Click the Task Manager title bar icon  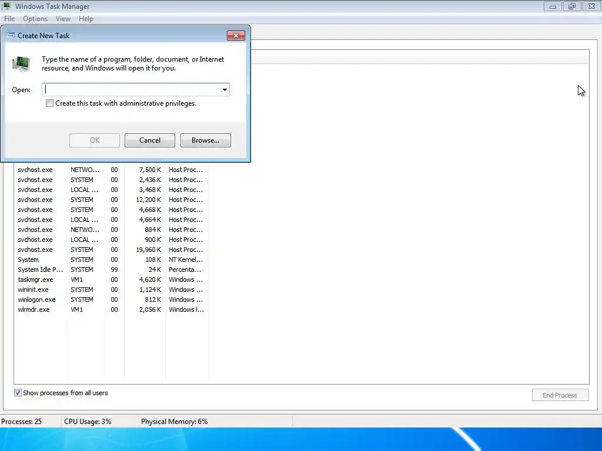coord(6,6)
